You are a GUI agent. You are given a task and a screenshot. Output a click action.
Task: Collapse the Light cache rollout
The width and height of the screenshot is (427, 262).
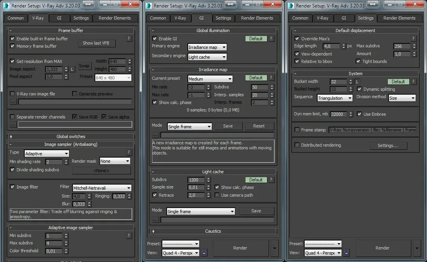click(213, 172)
